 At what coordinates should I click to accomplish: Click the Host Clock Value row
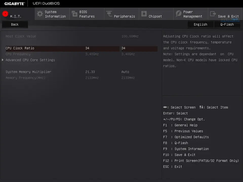(x=21, y=36)
